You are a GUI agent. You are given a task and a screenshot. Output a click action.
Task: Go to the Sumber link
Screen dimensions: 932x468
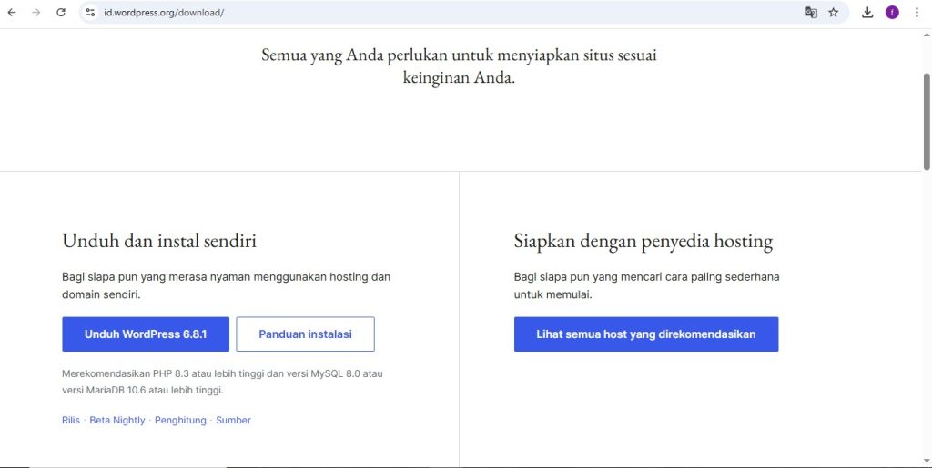pos(233,420)
